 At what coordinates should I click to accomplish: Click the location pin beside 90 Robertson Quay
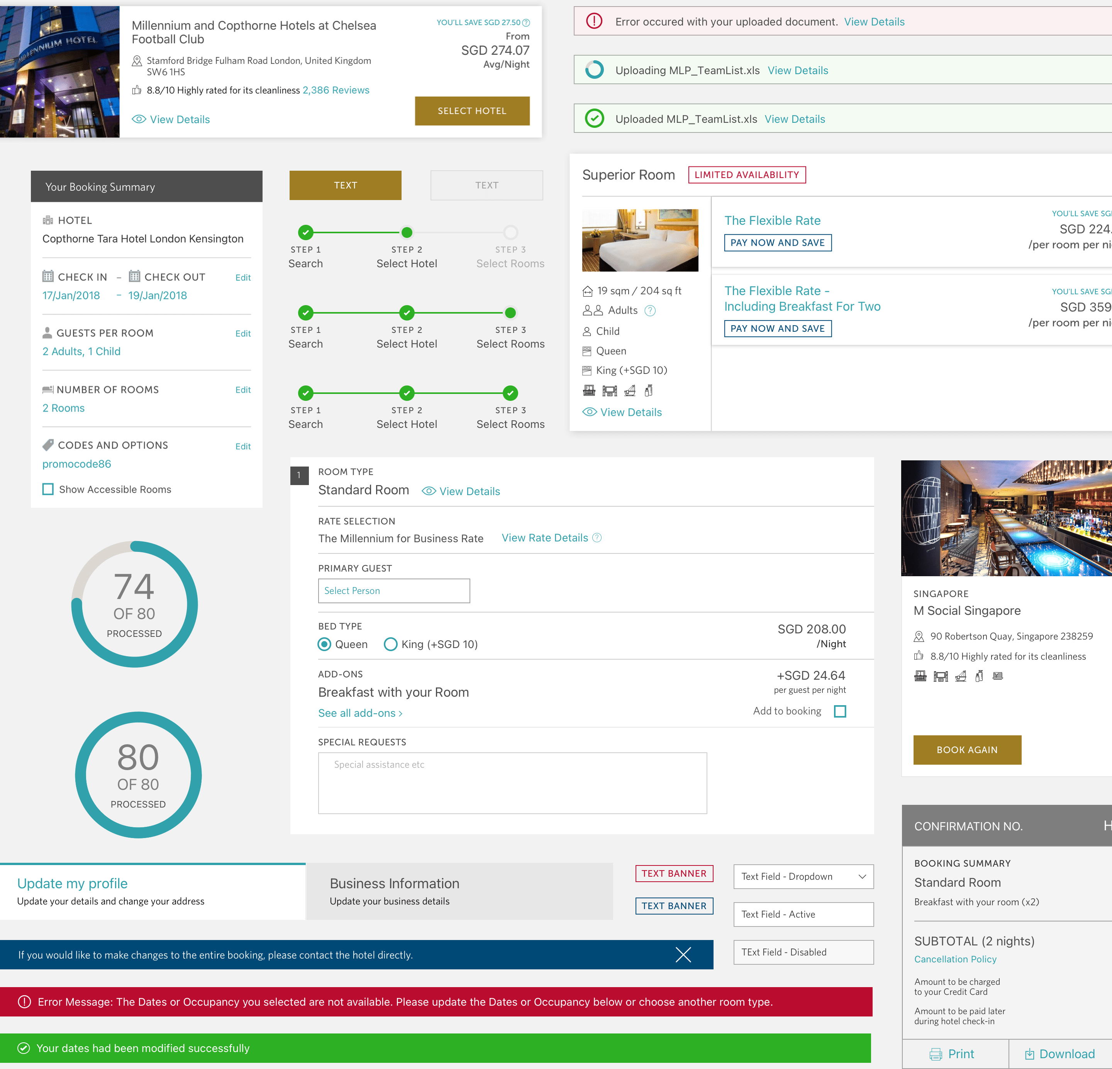(919, 636)
